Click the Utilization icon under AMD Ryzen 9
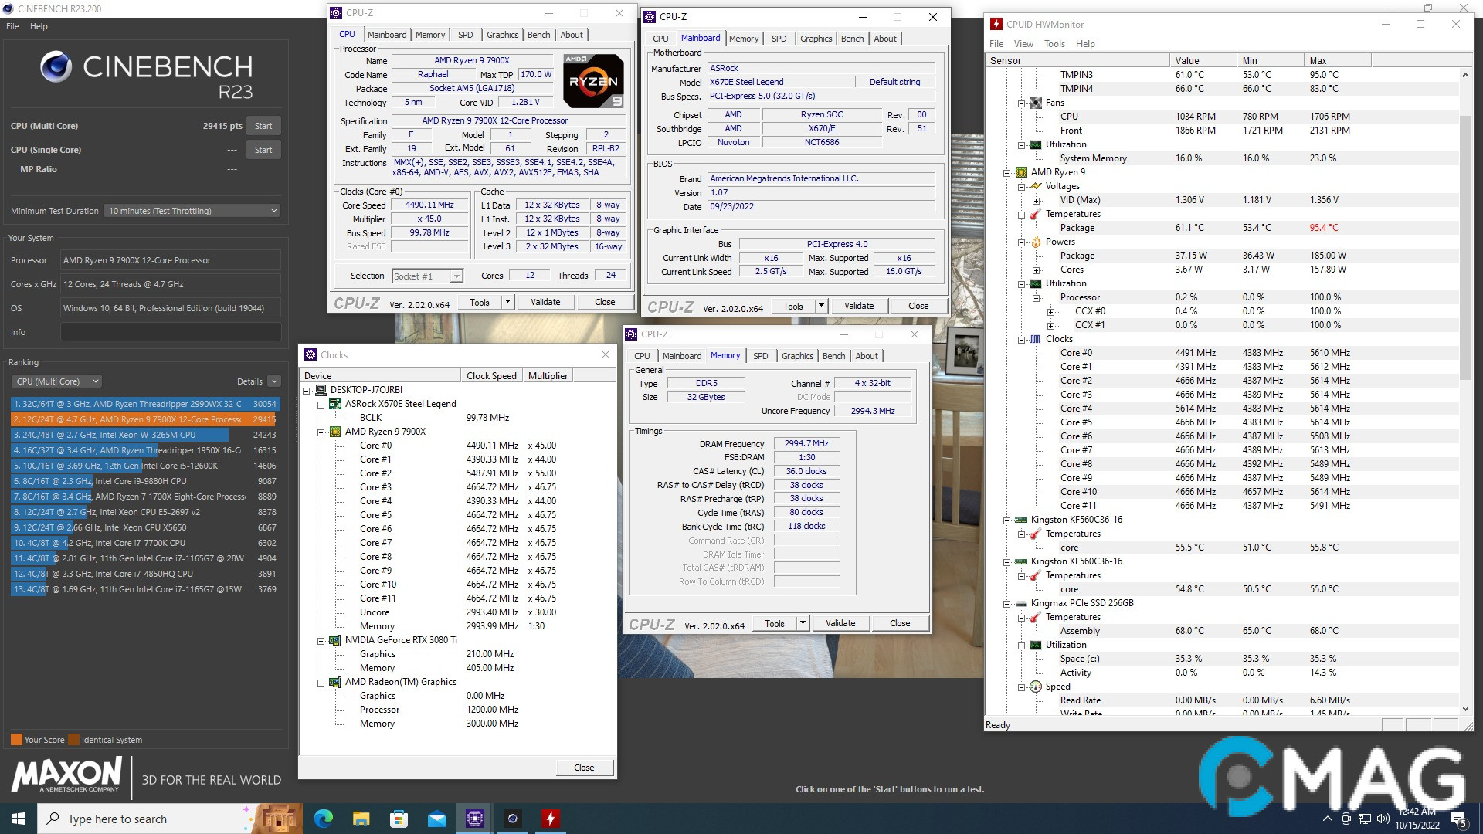 click(1035, 283)
